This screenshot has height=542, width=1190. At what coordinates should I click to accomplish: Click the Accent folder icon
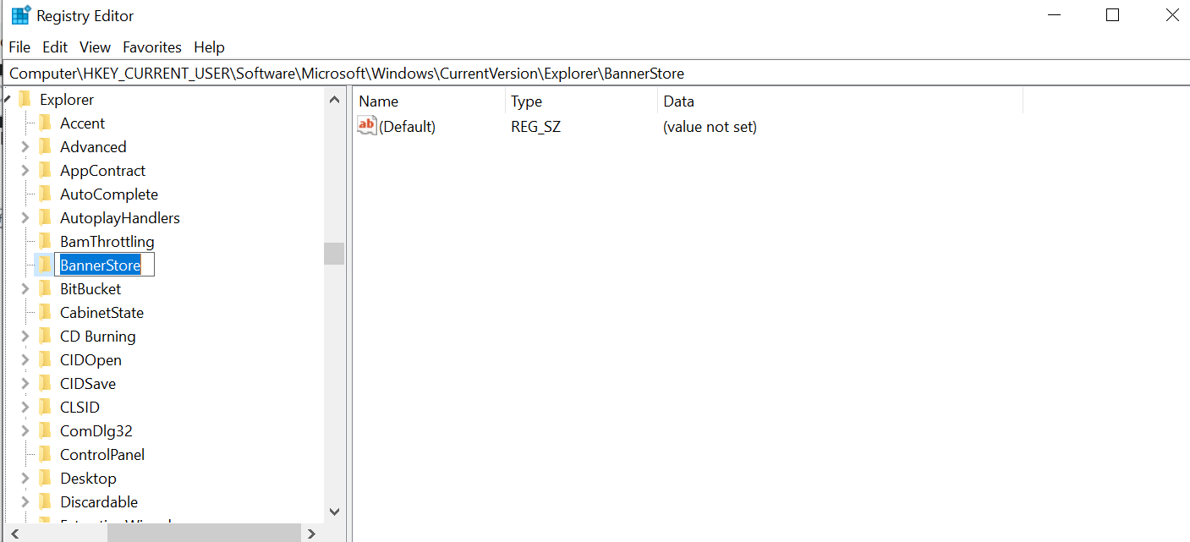pos(46,123)
